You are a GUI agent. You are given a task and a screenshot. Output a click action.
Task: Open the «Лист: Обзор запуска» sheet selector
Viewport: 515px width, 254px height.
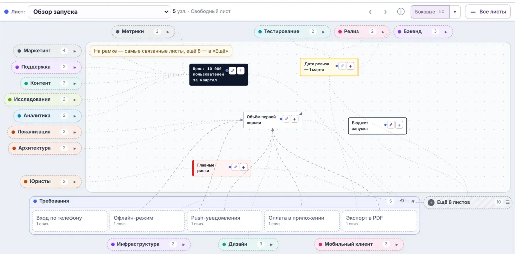(99, 12)
